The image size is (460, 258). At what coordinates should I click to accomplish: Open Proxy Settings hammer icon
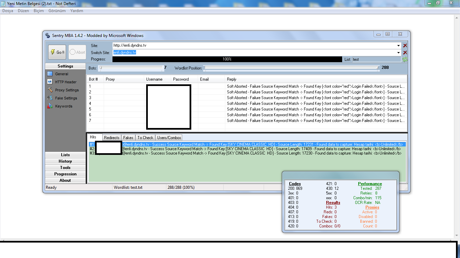click(50, 90)
